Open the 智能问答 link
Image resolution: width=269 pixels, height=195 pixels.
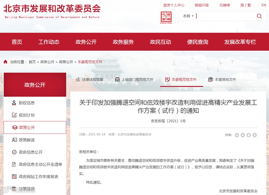pyautogui.click(x=202, y=5)
